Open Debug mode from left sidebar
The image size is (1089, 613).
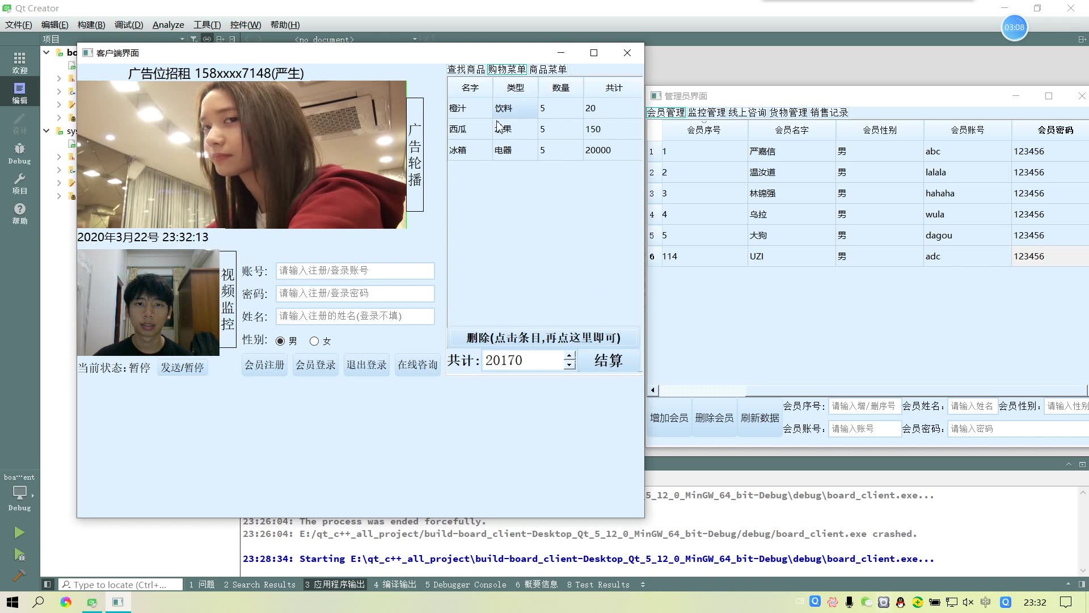tap(19, 153)
